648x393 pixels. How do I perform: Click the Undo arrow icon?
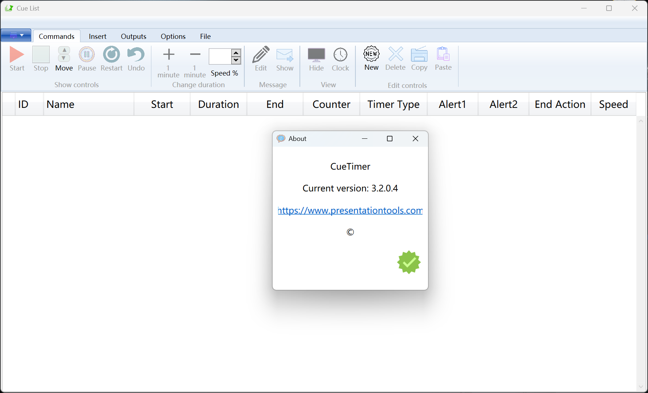(x=136, y=54)
